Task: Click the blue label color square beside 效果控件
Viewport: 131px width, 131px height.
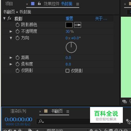Action: coord(33,4)
